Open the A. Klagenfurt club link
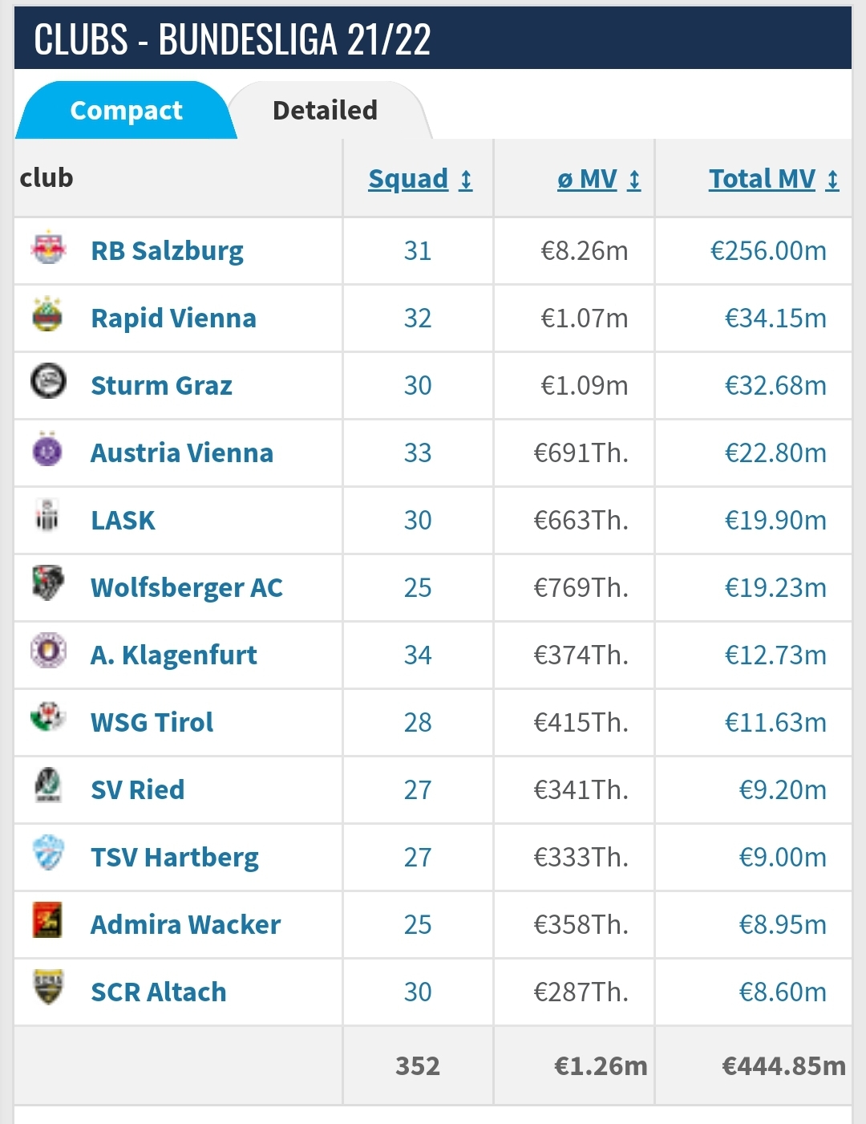This screenshot has width=866, height=1124. (x=173, y=655)
